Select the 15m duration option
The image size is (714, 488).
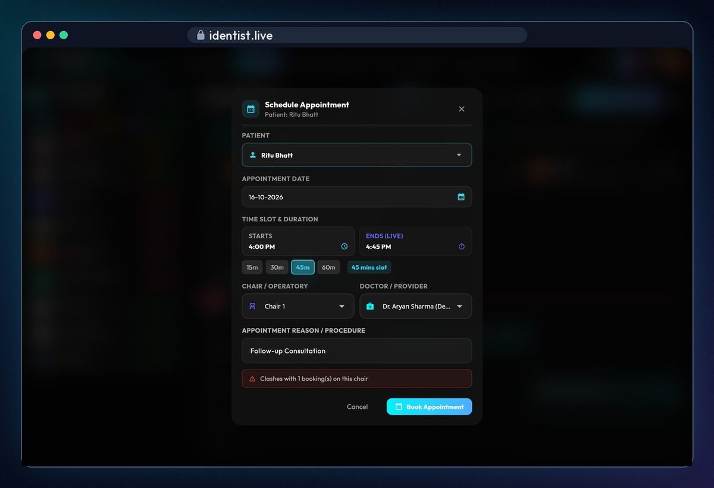coord(252,267)
